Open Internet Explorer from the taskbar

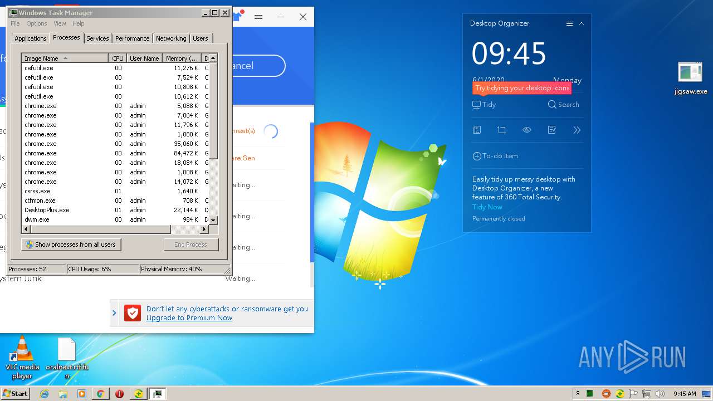tap(45, 394)
